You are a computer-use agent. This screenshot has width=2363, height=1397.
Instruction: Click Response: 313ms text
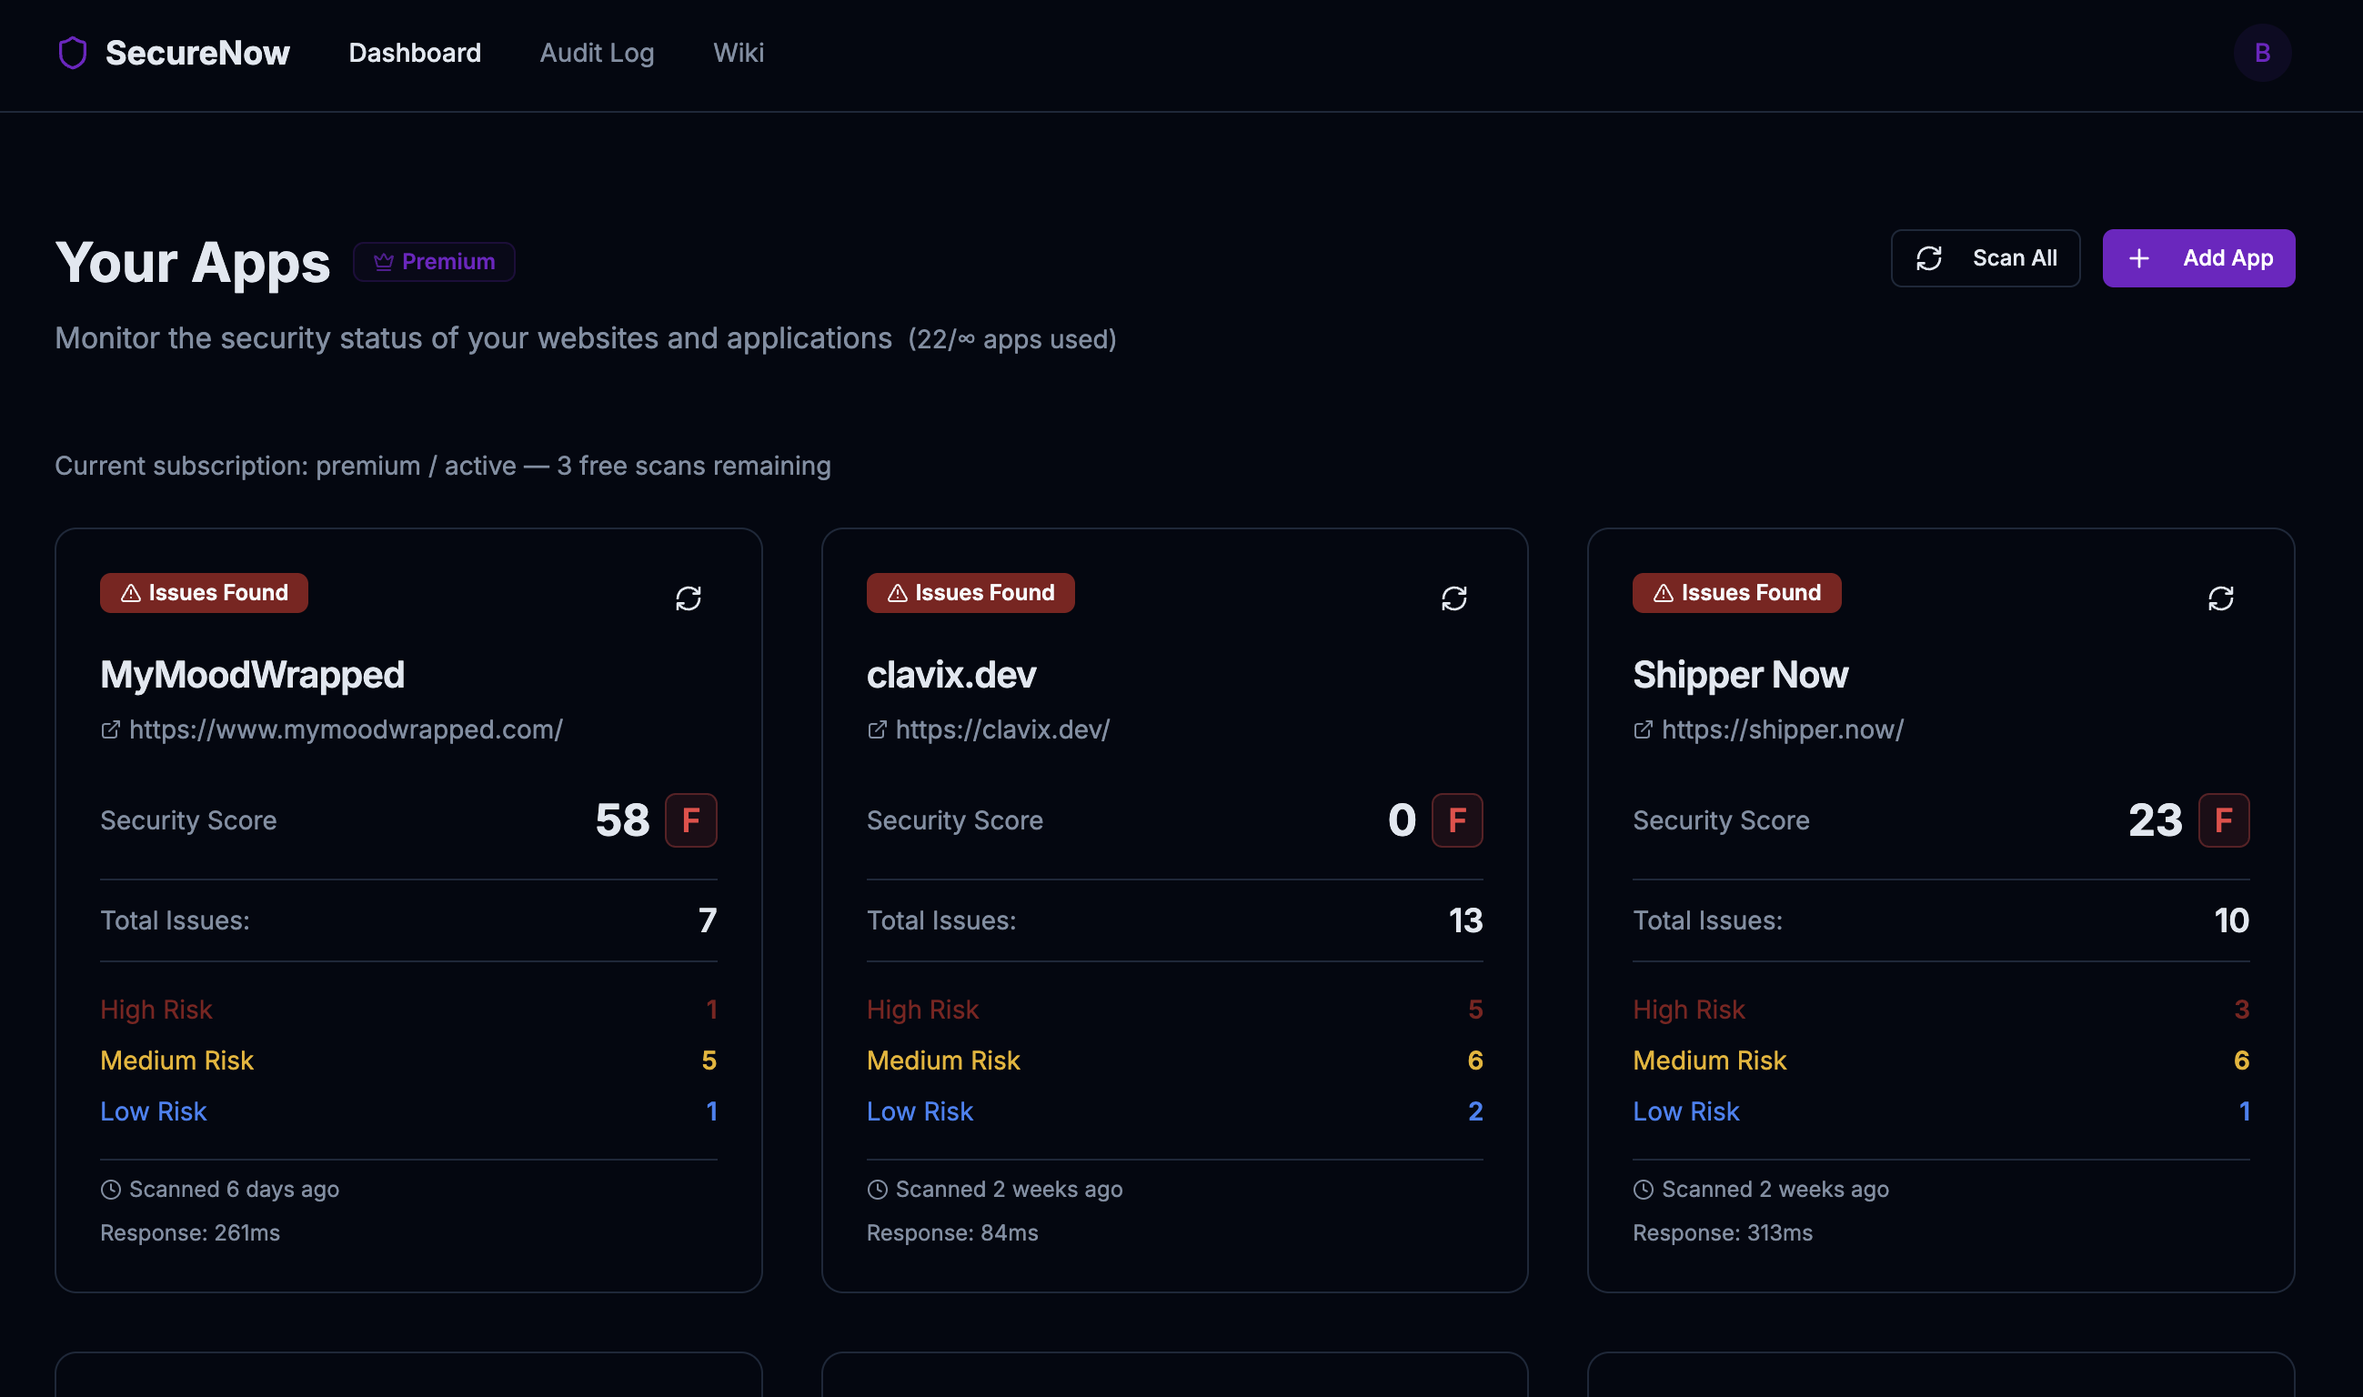coord(1722,1232)
